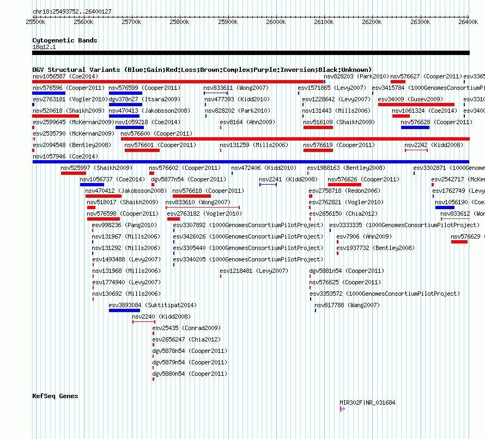Click the DGV Structural Variants track title

pyautogui.click(x=202, y=70)
